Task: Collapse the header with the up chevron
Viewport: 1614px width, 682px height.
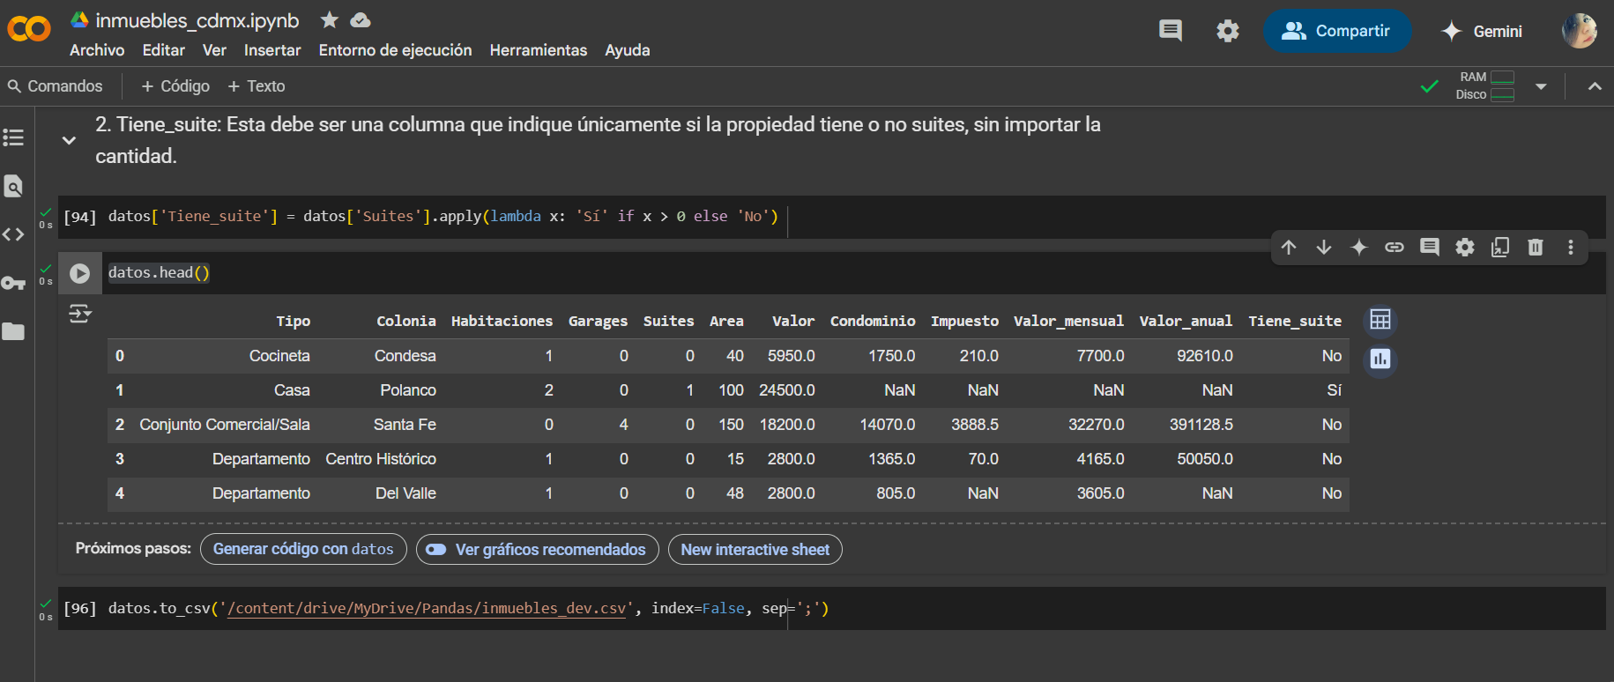Action: (x=1595, y=86)
